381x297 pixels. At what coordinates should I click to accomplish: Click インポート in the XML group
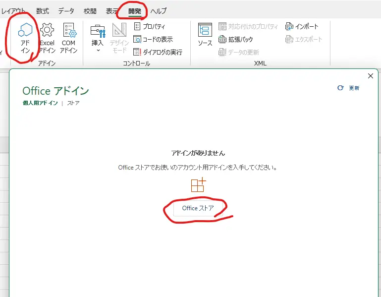302,26
